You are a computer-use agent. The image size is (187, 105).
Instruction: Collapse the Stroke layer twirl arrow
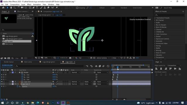click(x=11, y=72)
